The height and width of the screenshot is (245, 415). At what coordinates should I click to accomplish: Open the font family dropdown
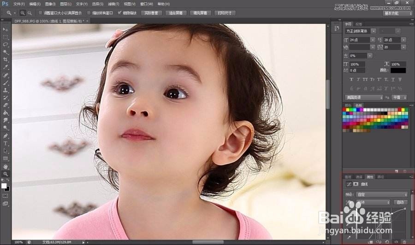click(373, 31)
